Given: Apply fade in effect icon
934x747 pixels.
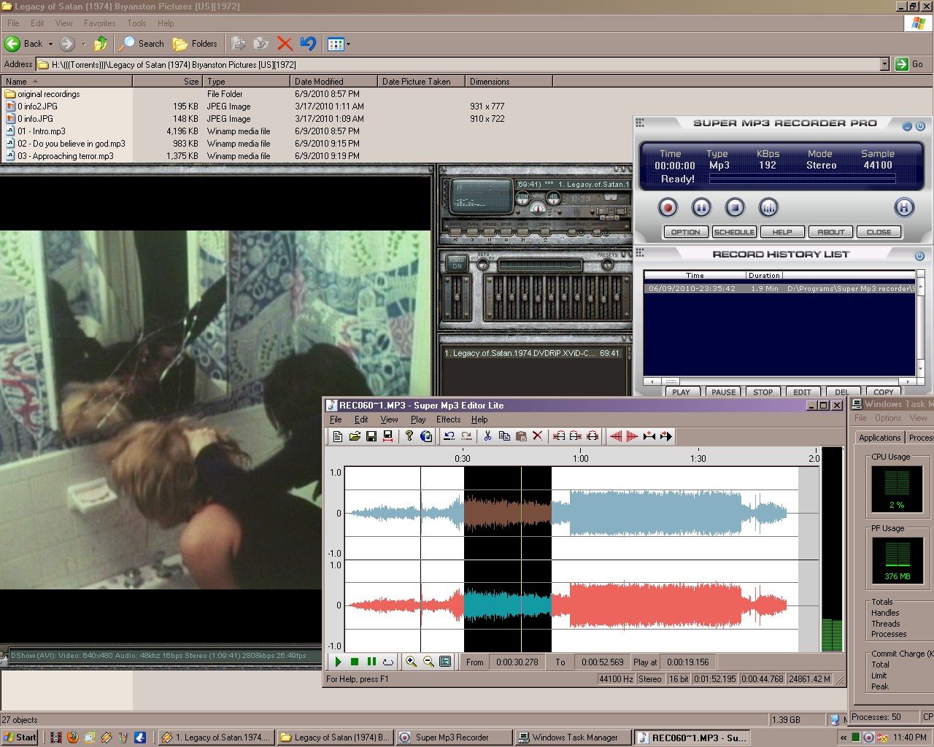Looking at the screenshot, I should pos(615,436).
